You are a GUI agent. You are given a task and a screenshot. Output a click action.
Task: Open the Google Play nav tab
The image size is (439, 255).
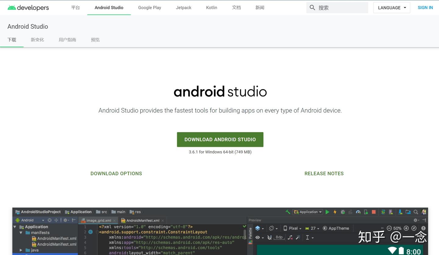click(x=149, y=8)
